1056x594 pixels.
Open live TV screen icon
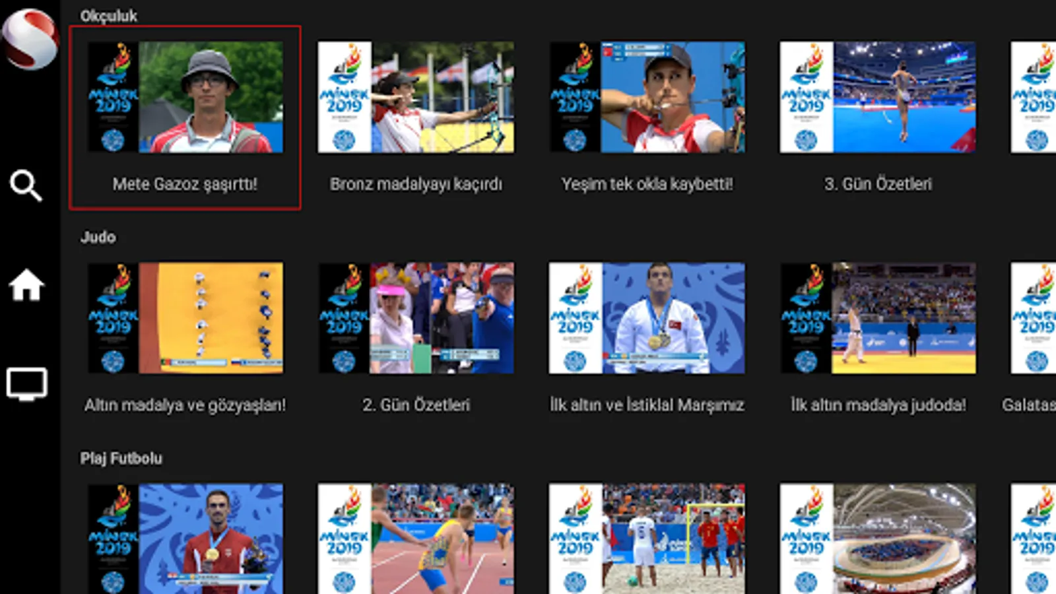pyautogui.click(x=26, y=384)
